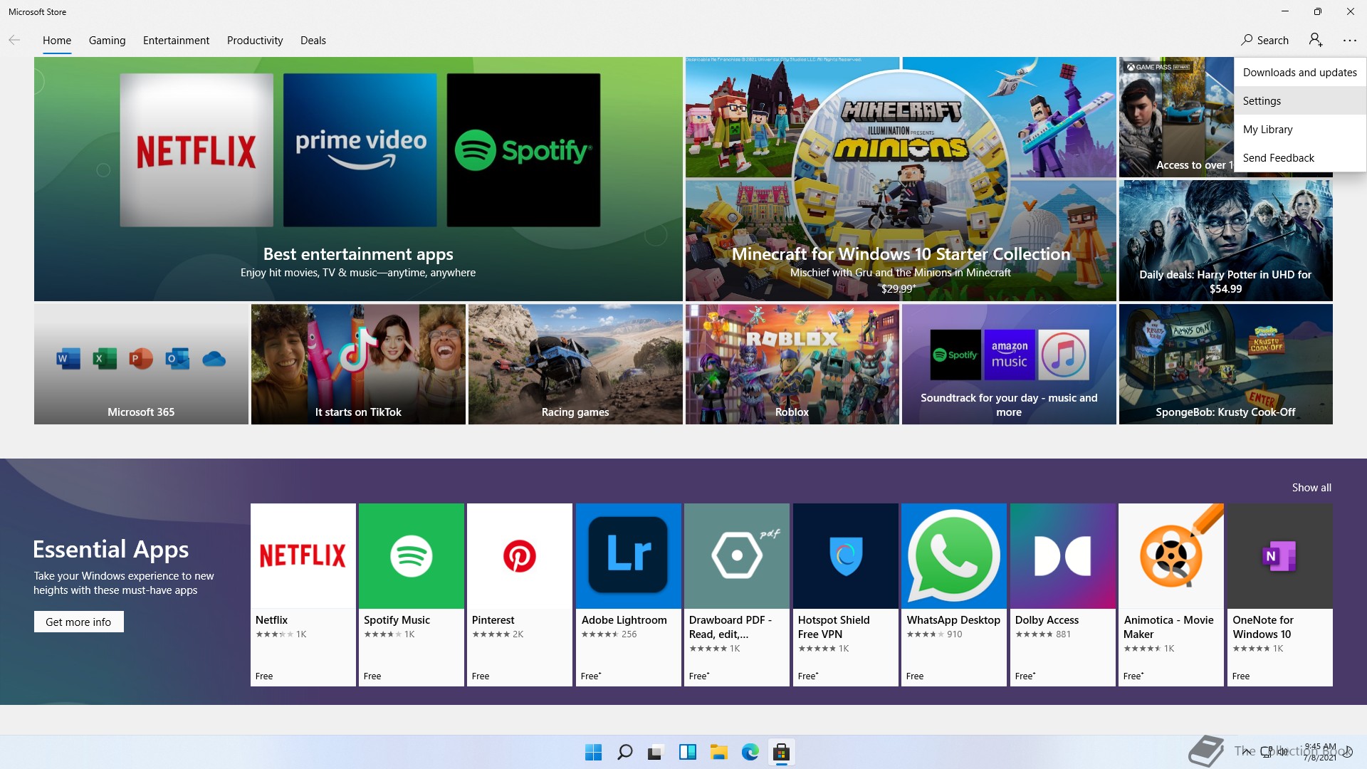This screenshot has height=769, width=1367.
Task: Choose Send Feedback
Action: (1299, 157)
